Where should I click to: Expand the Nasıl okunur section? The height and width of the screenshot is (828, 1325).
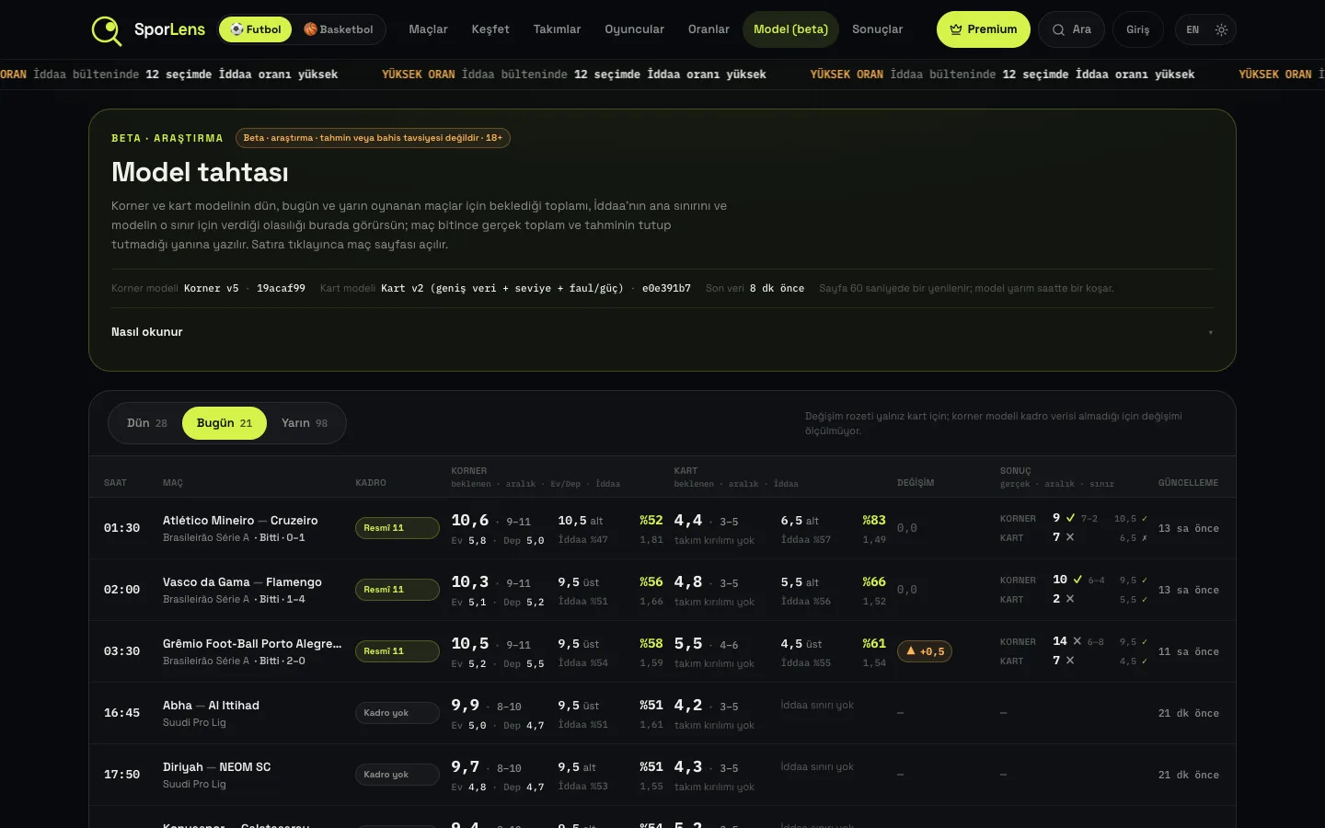tap(662, 332)
